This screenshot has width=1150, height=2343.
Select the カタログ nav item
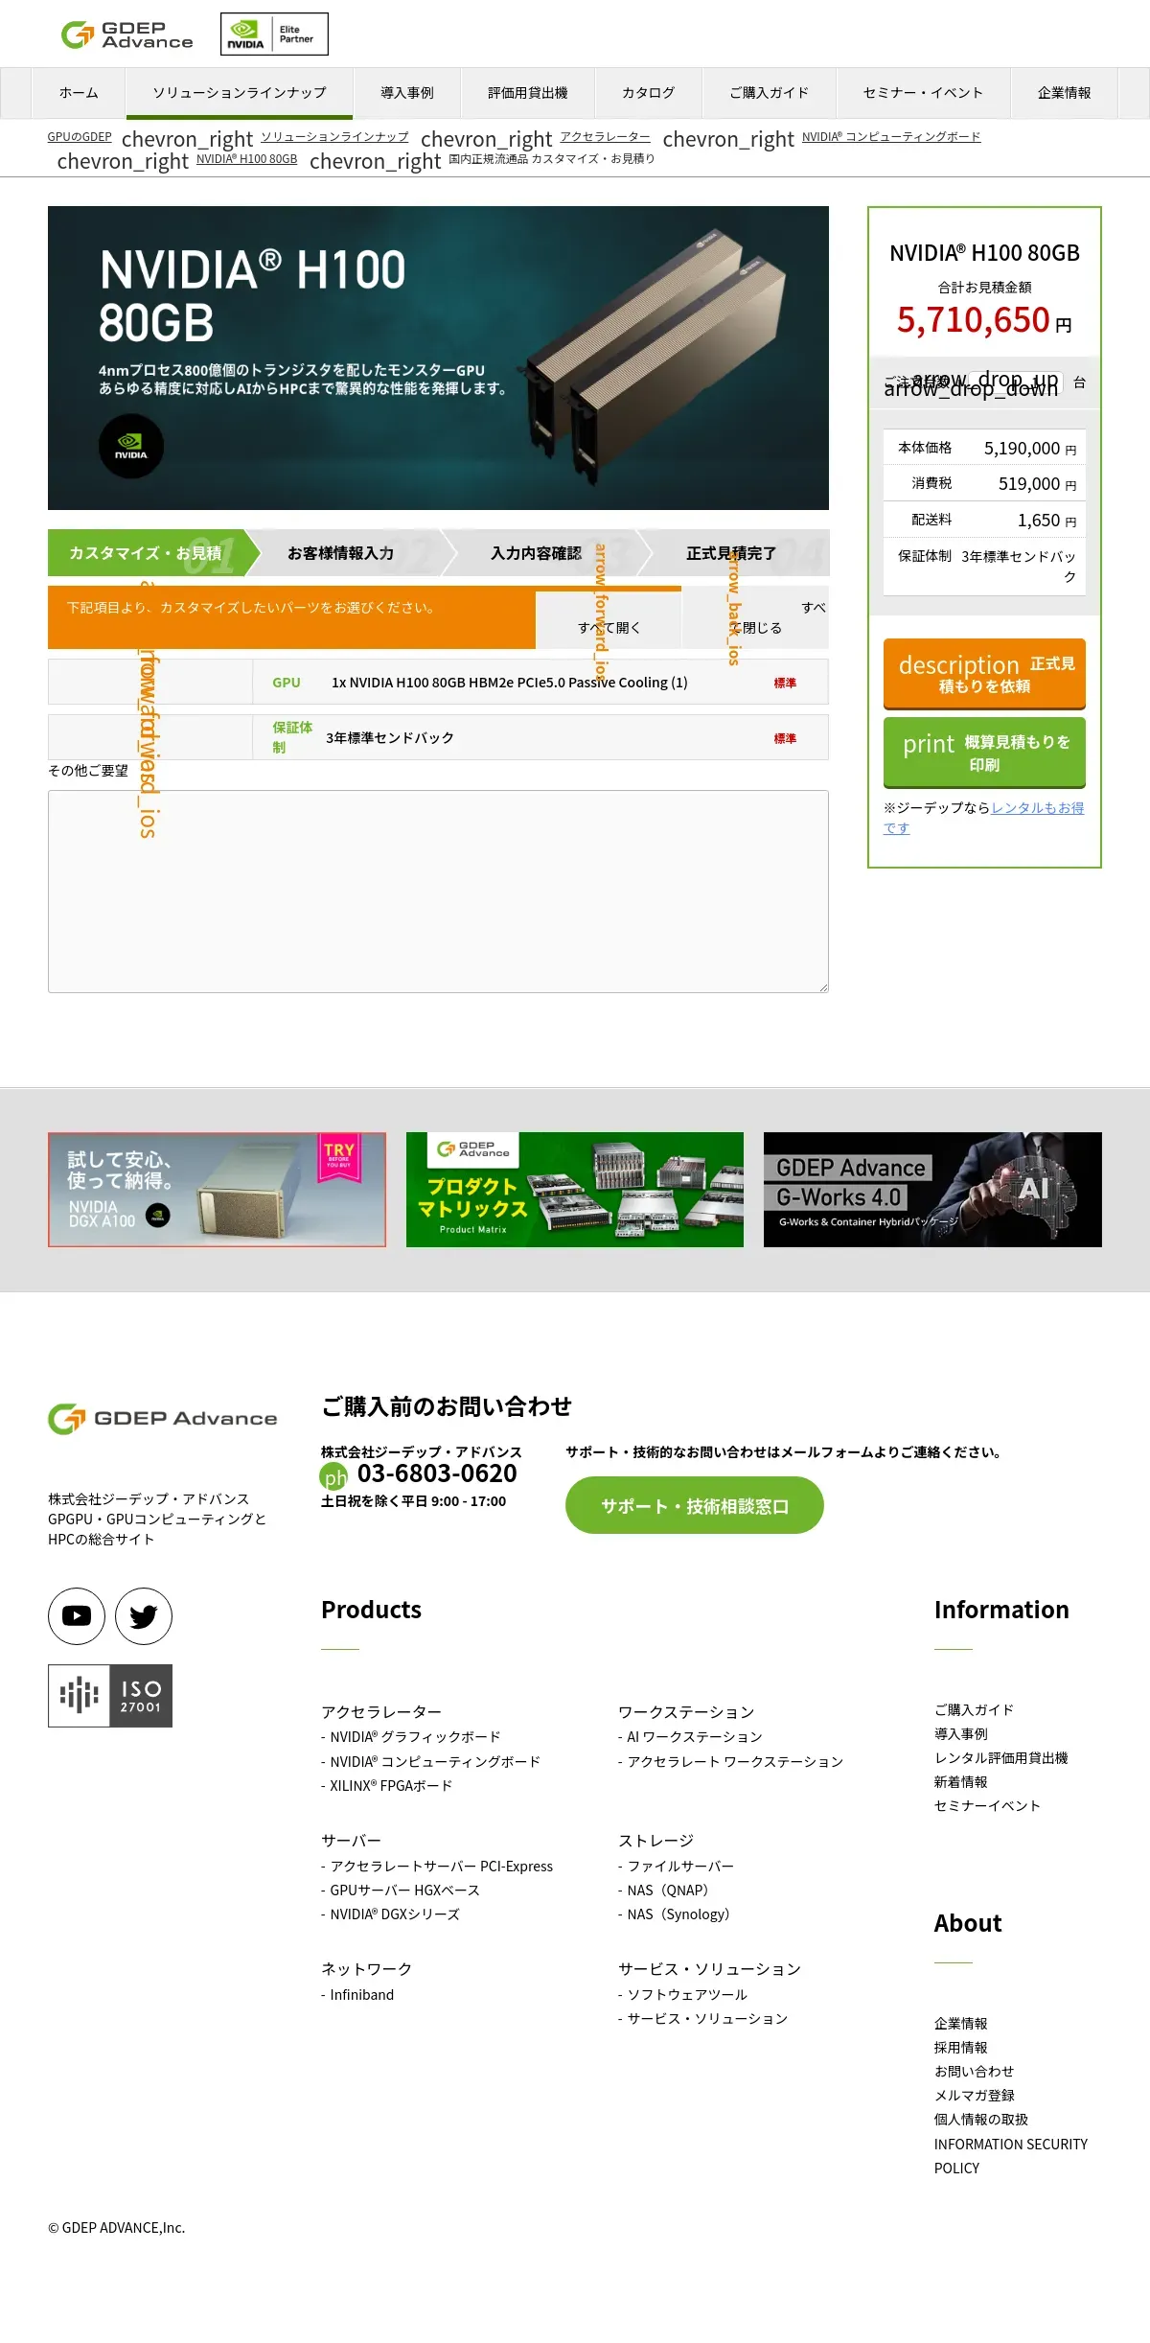tap(649, 93)
